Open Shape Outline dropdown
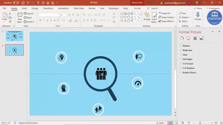Screen dimensions: 223x125 point(167,17)
